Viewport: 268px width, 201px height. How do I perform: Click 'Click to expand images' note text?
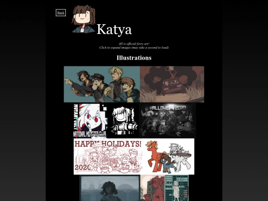(x=134, y=48)
